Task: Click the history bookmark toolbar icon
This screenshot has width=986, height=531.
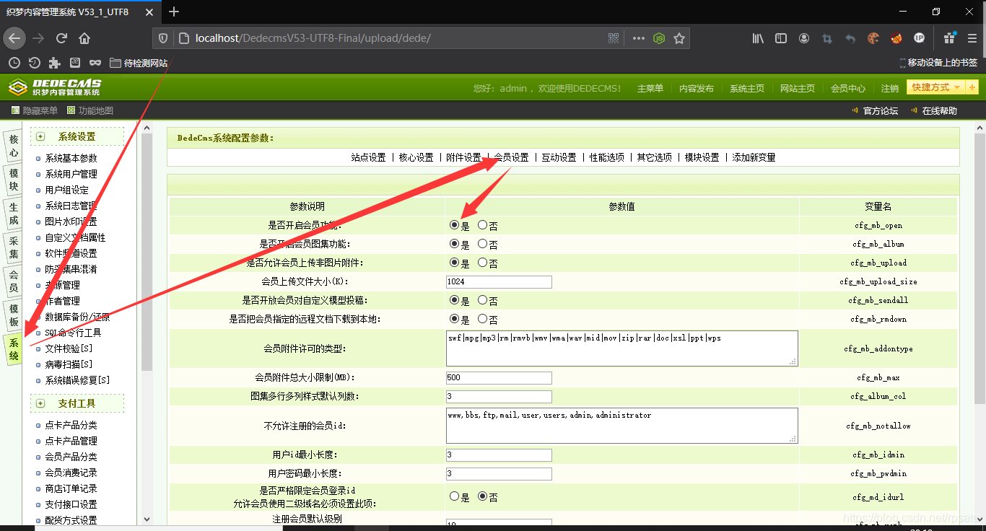Action: 34,63
